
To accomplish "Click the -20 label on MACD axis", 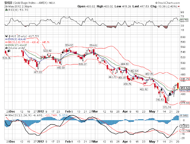I will [183, 138].
